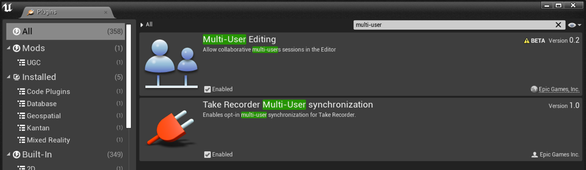The height and width of the screenshot is (170, 586).
Task: Click the Take Recorder plug icon
Action: click(171, 127)
